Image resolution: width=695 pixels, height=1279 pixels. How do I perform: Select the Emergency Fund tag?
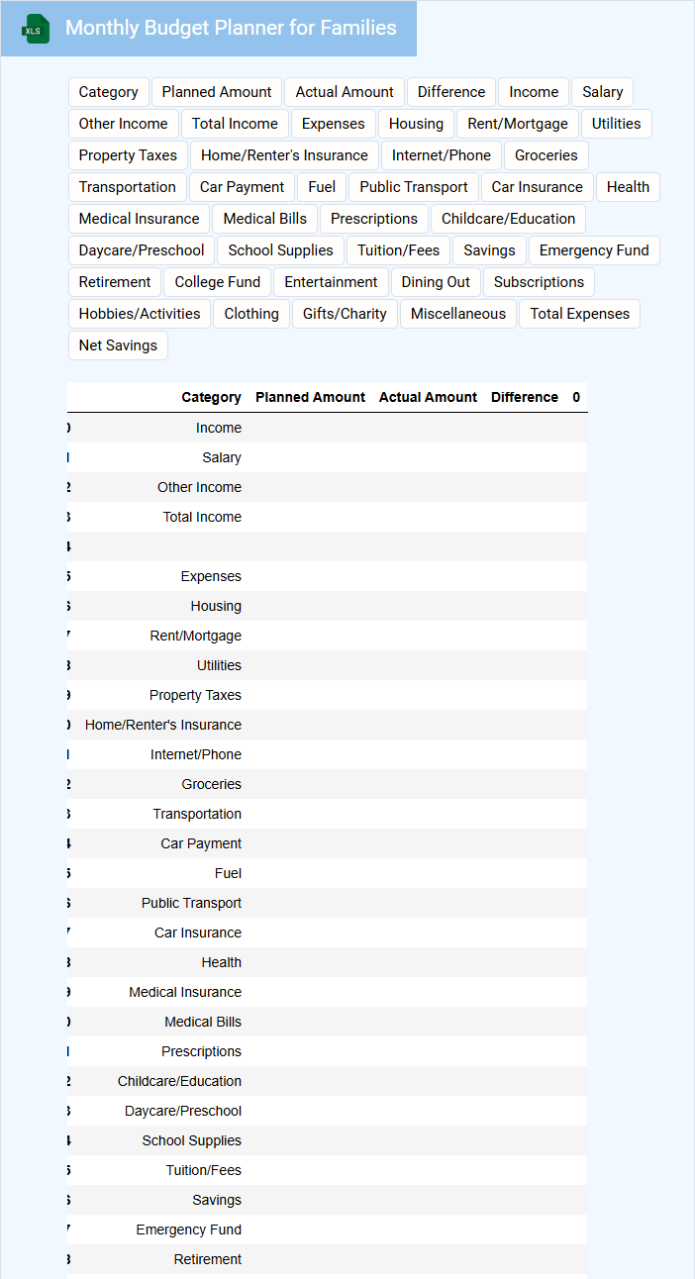tap(593, 250)
